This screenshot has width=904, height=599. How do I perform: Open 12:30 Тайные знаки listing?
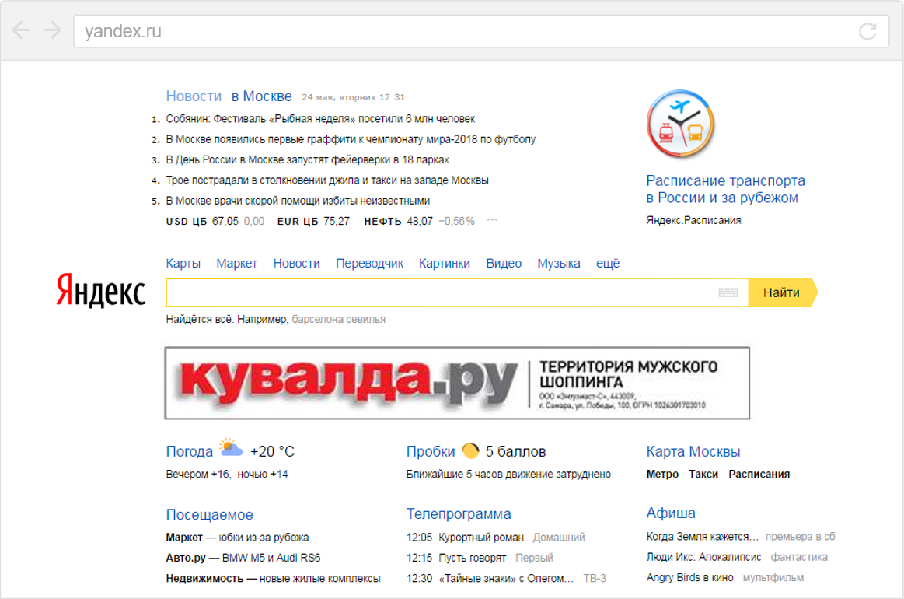coord(490,578)
